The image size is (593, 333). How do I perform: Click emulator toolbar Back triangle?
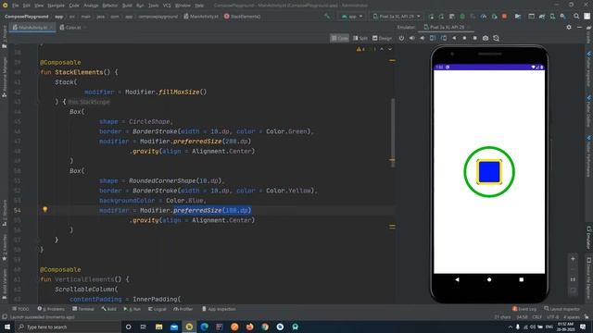pyautogui.click(x=454, y=38)
